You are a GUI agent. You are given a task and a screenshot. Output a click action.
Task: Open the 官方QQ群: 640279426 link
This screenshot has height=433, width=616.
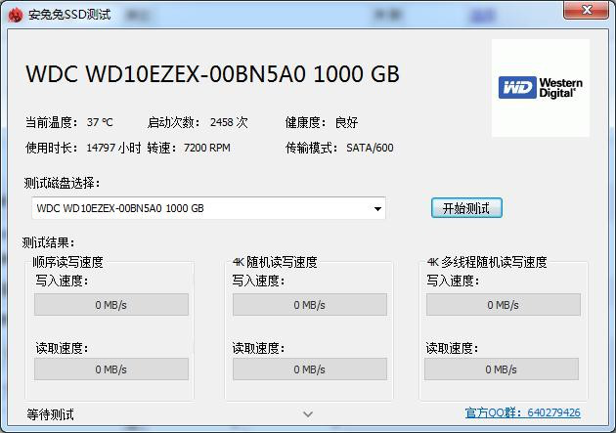click(x=522, y=412)
